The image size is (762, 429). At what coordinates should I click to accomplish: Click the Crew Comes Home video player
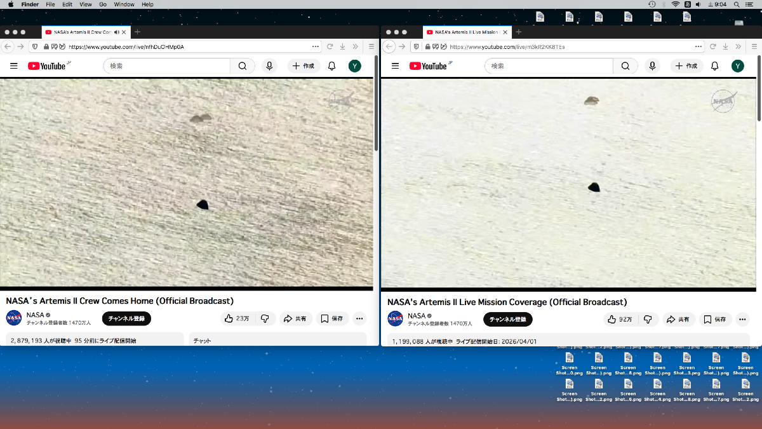pos(187,182)
